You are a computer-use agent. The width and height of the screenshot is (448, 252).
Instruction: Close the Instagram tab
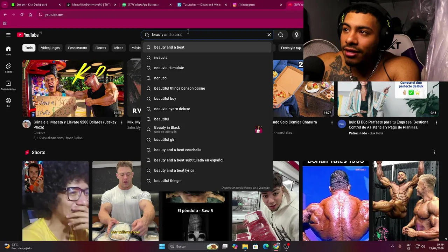(x=281, y=5)
